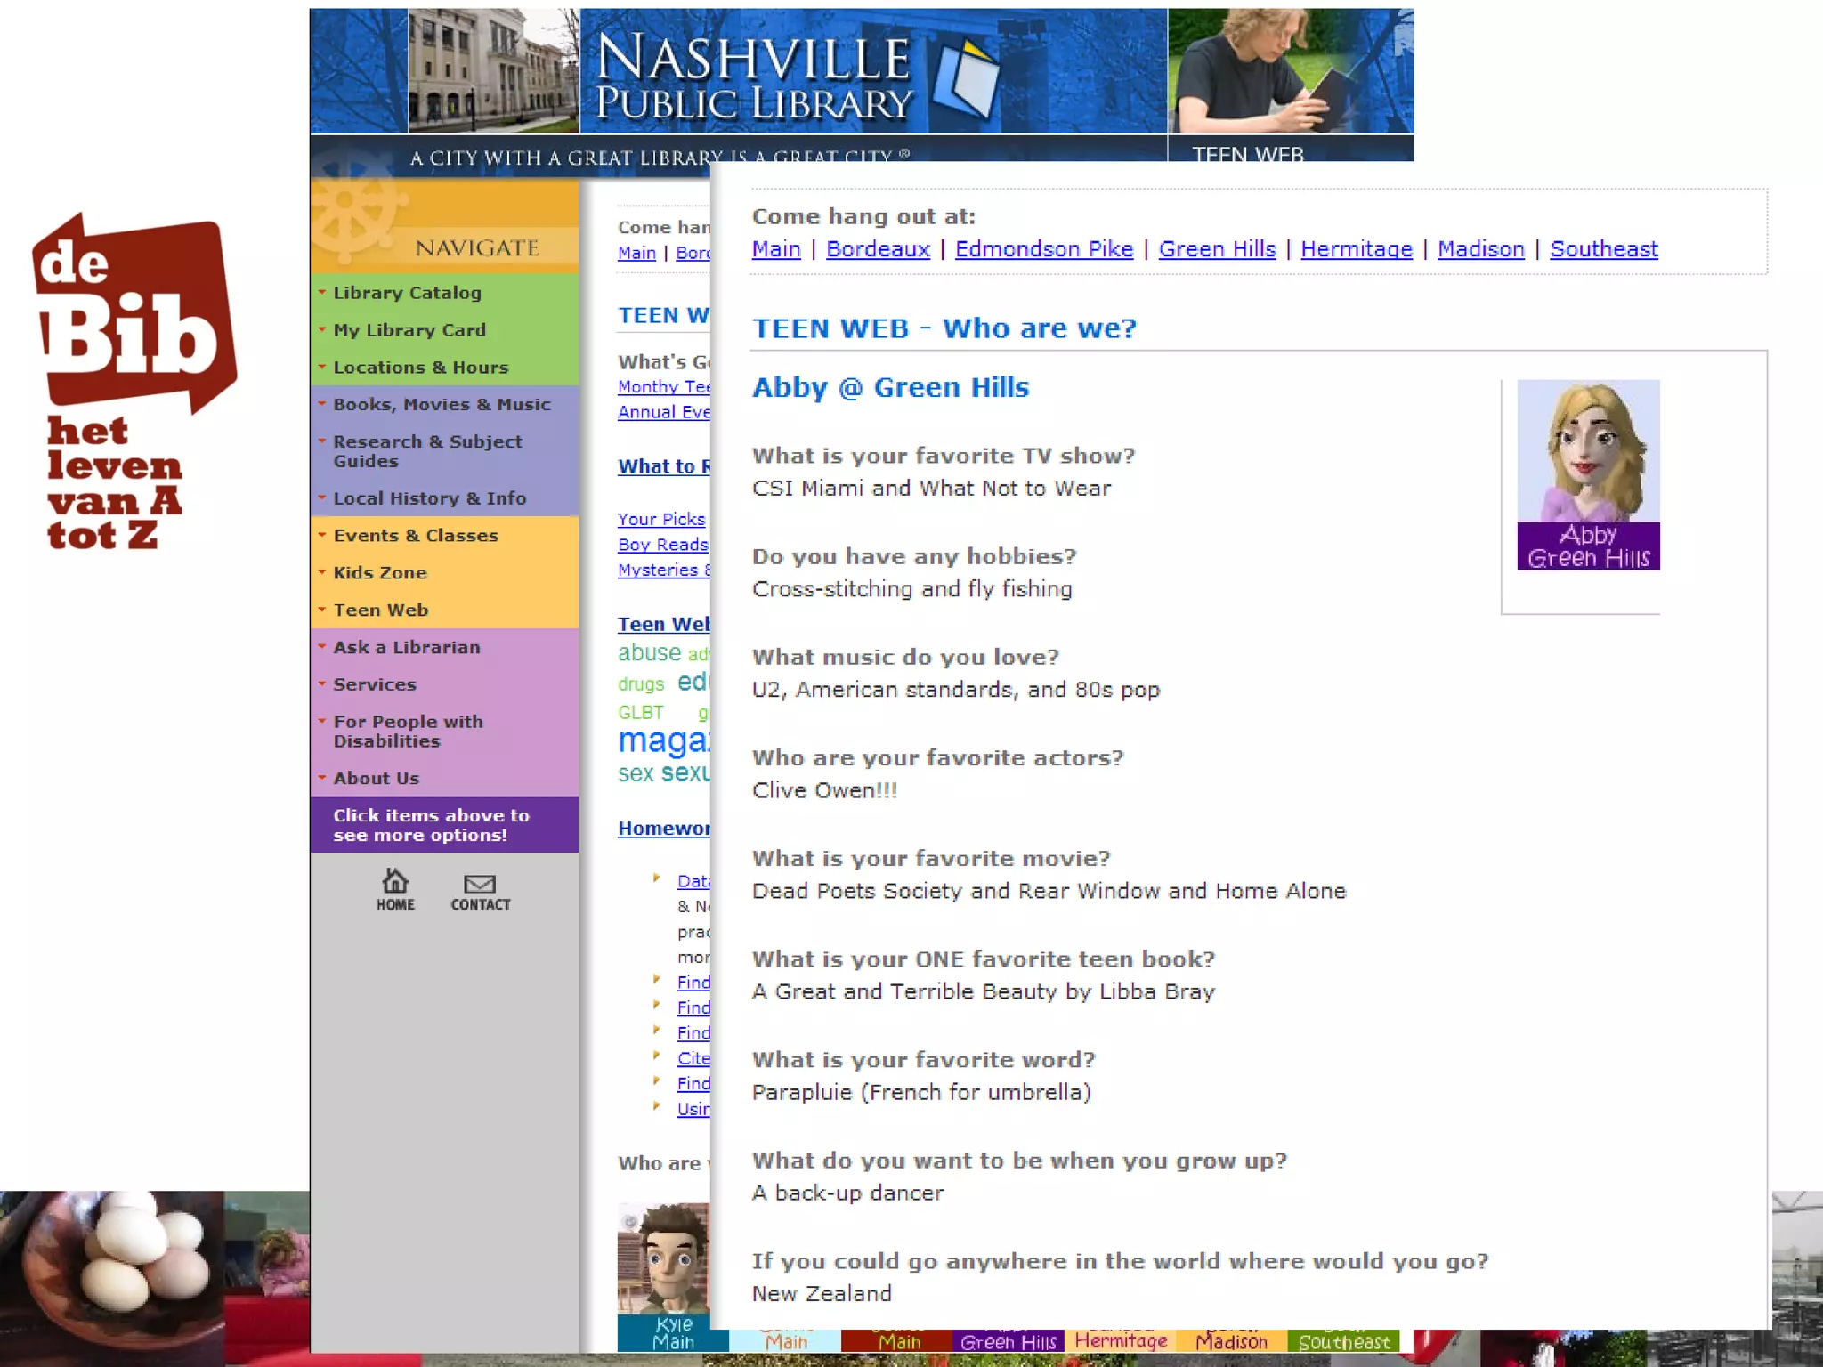Expand Events & Classes menu
This screenshot has height=1367, width=1823.
[x=415, y=536]
